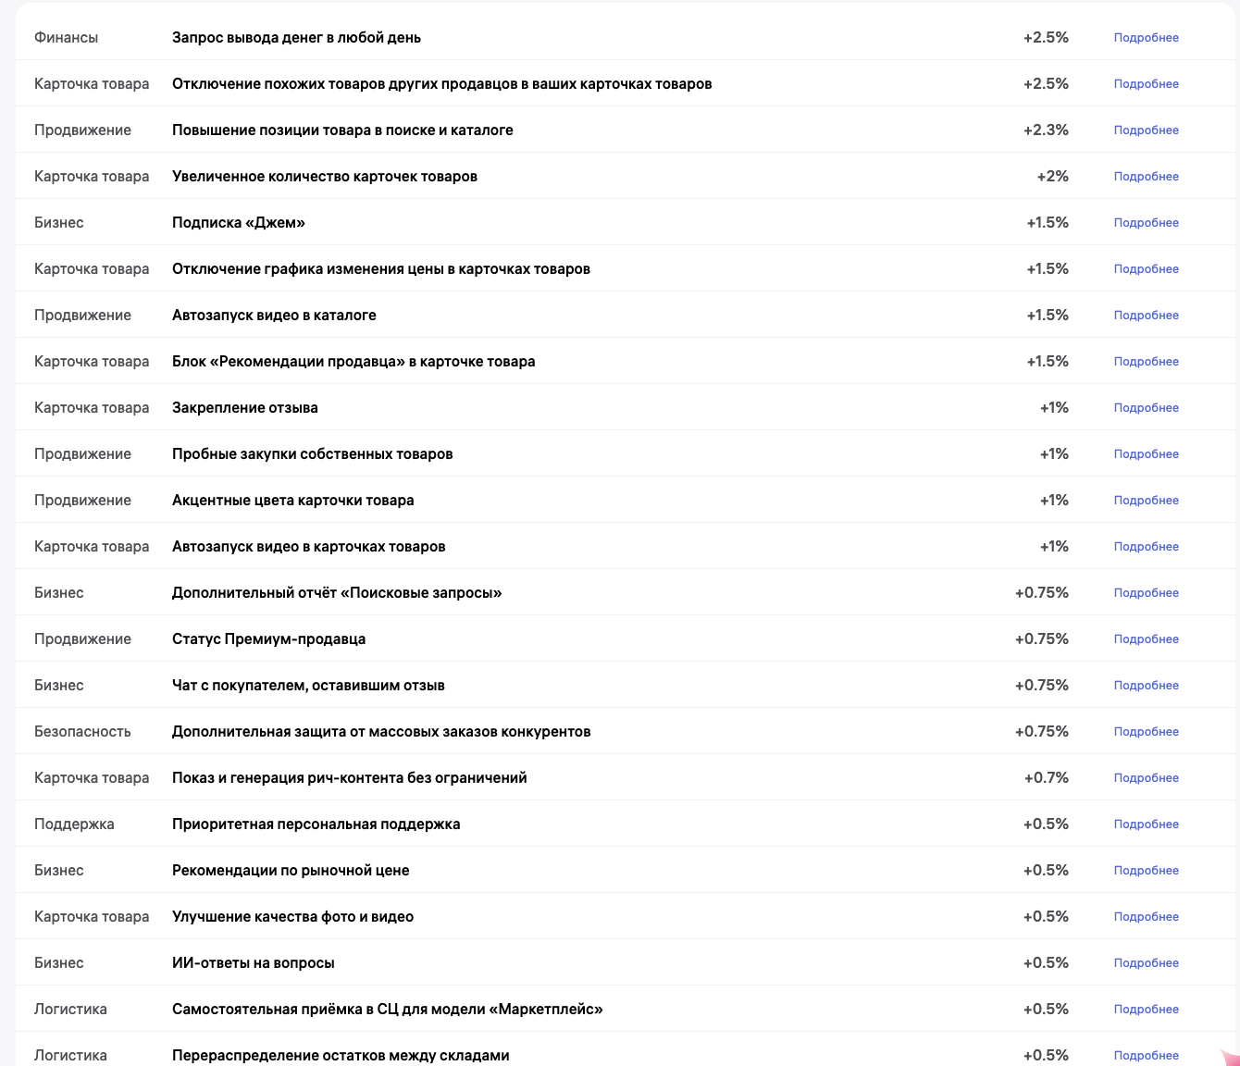Select 'Отключение графика изменения цены' row title
This screenshot has height=1066, width=1240.
tap(381, 269)
